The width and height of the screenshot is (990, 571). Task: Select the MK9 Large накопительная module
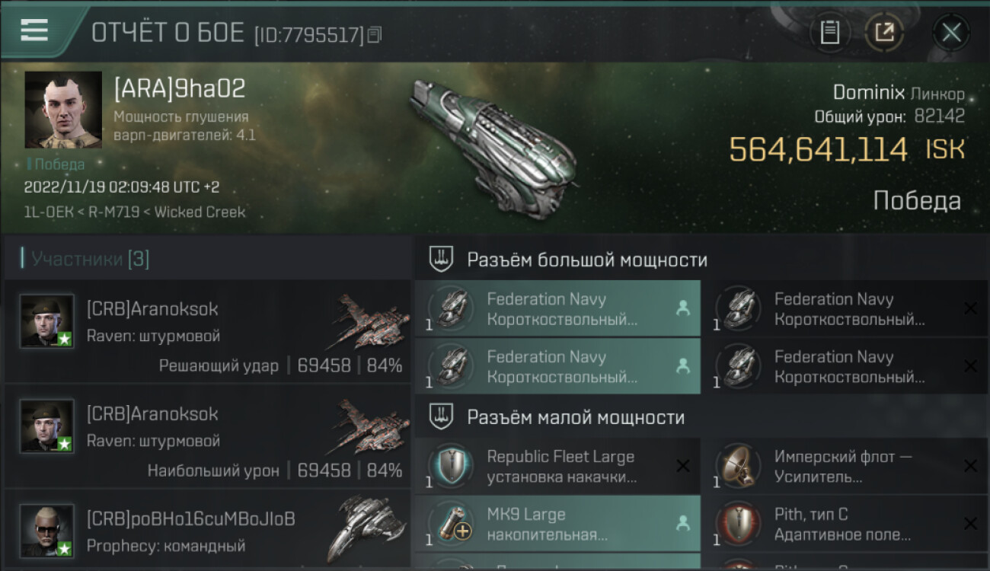557,524
